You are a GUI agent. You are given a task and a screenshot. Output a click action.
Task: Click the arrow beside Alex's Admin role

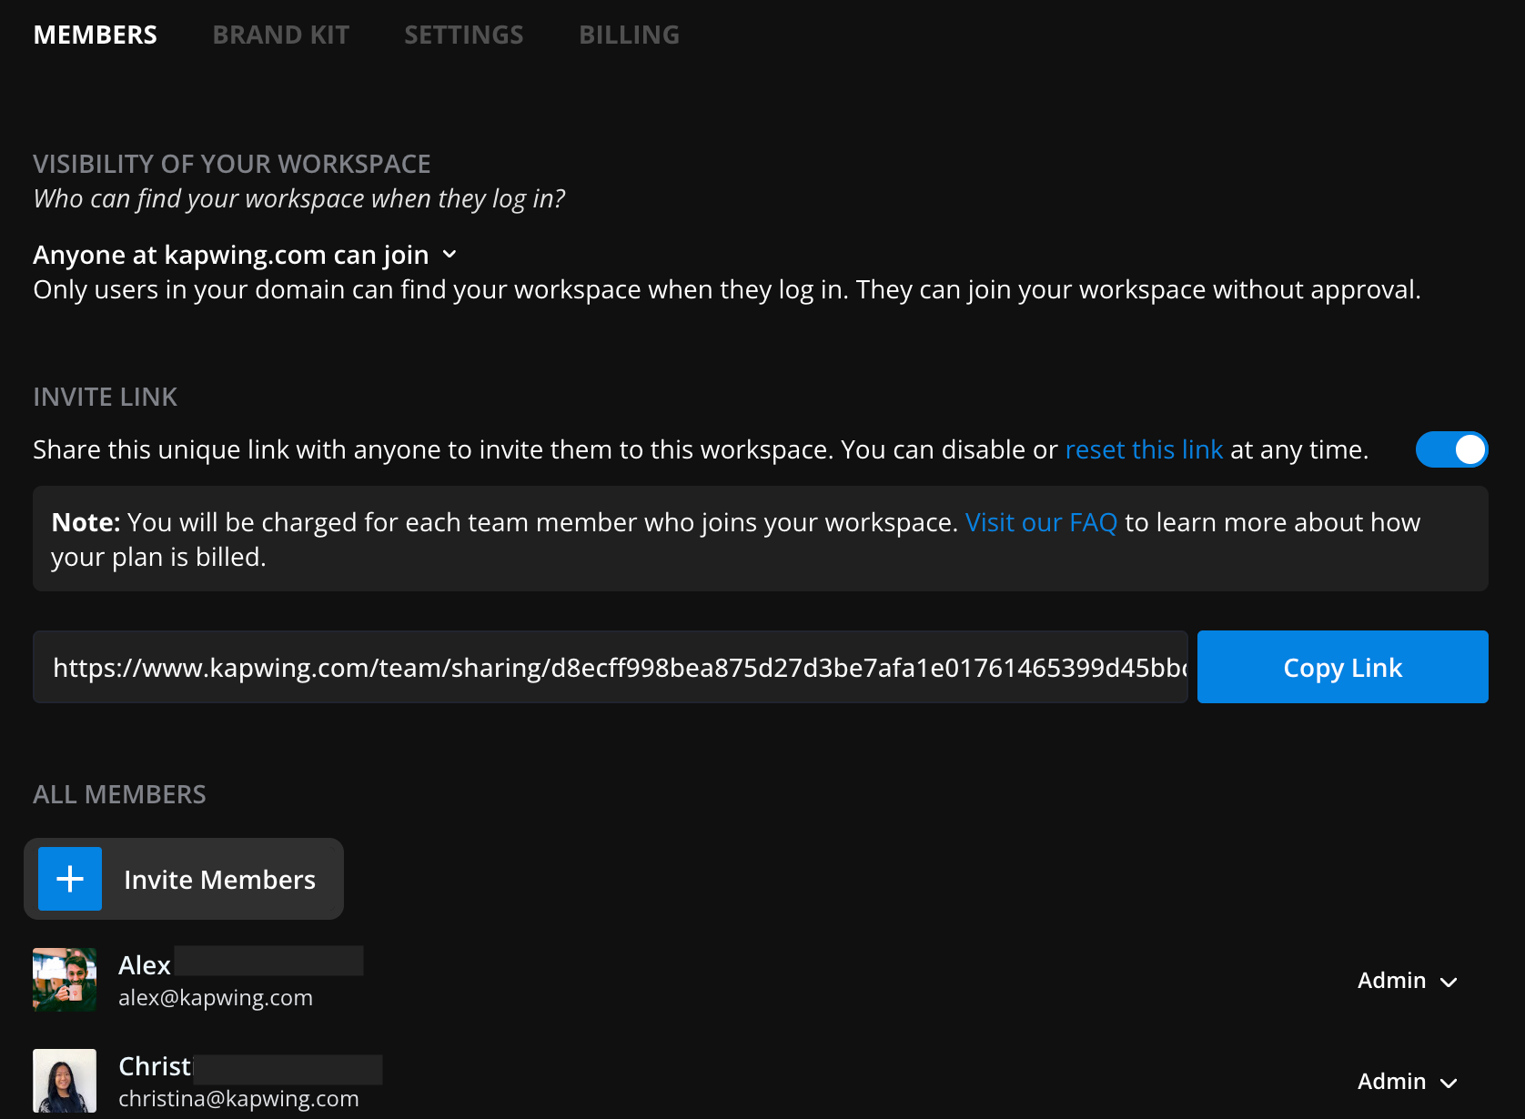(x=1449, y=982)
